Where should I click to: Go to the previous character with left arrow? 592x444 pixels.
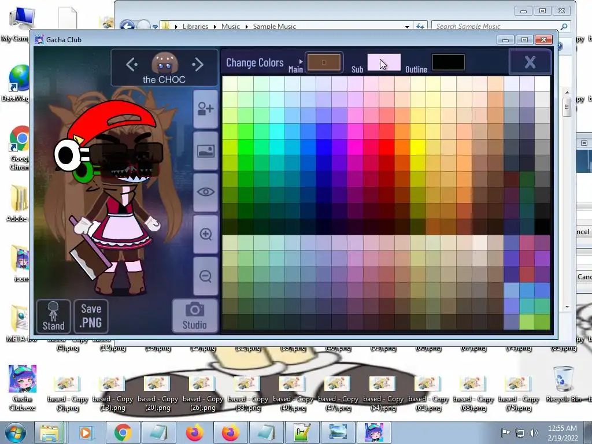pos(132,65)
